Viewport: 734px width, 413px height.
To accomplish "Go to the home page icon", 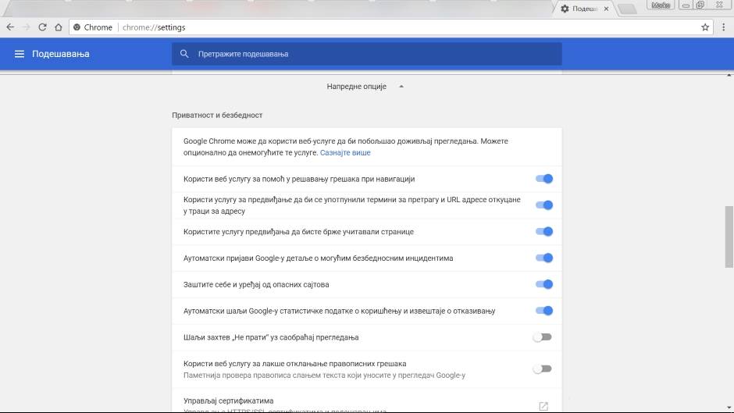I will [x=58, y=27].
